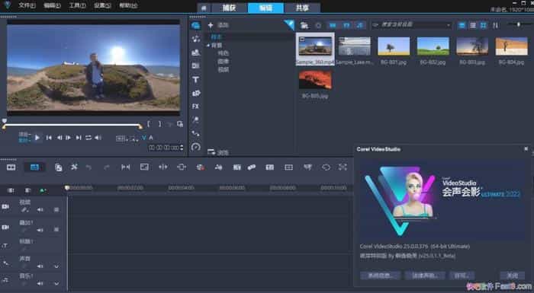The width and height of the screenshot is (534, 293).
Task: Click the preview scrubber bar
Action: point(72,125)
